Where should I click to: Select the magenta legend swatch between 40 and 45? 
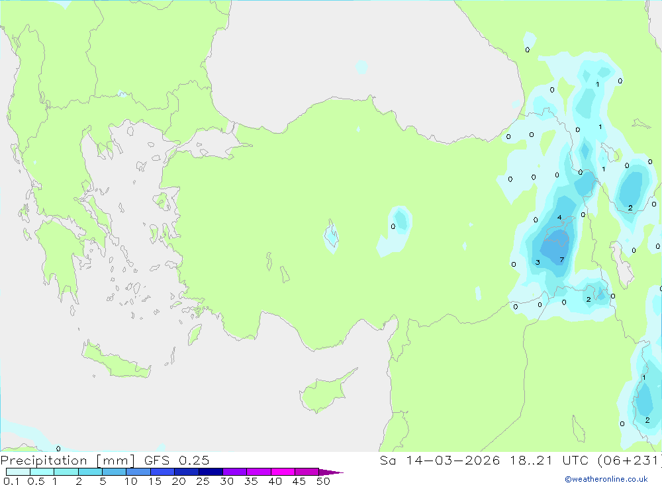coord(283,472)
